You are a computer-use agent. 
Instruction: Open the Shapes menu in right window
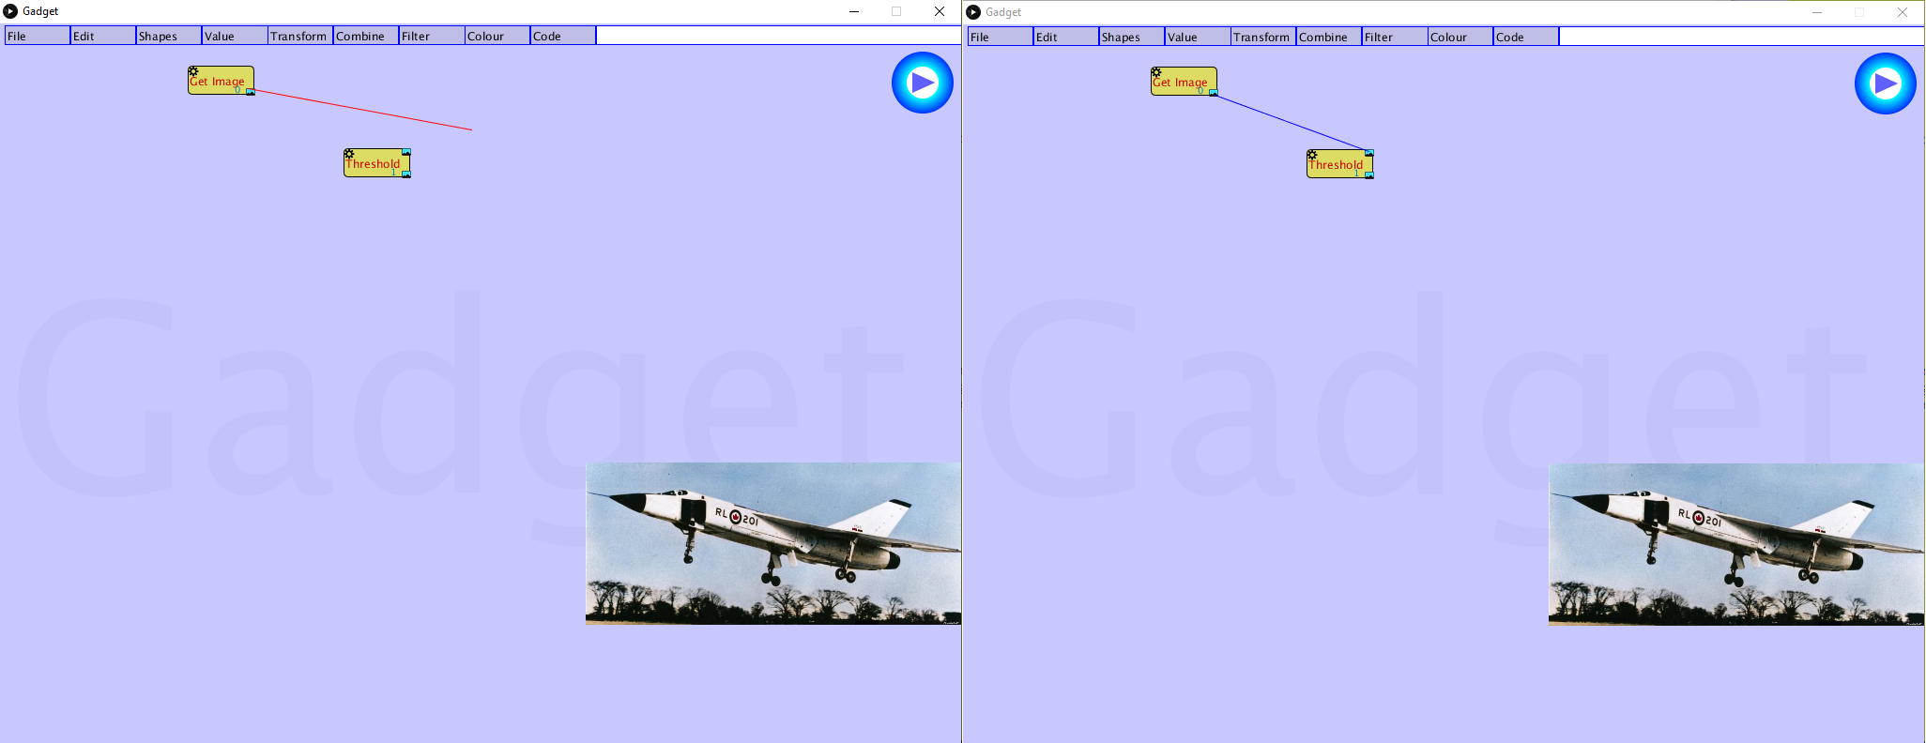tap(1131, 37)
